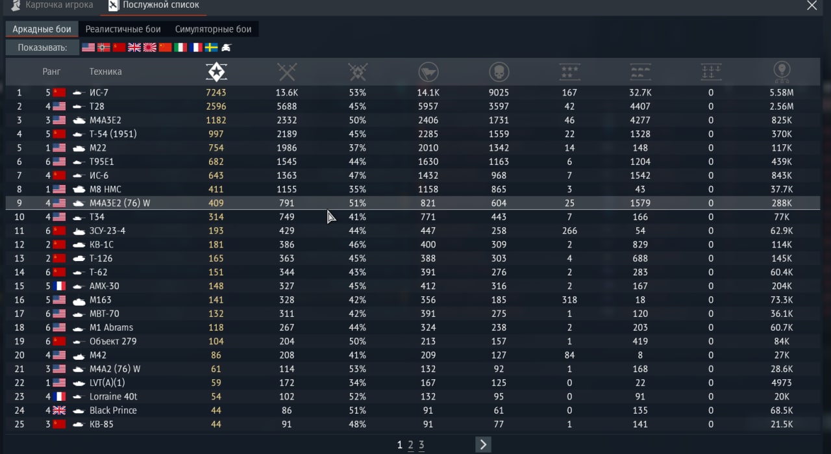Sort by the deaths skull column icon
Image resolution: width=831 pixels, height=454 pixels.
click(499, 71)
